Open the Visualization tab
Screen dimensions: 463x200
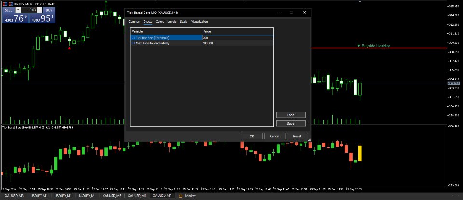pos(200,22)
